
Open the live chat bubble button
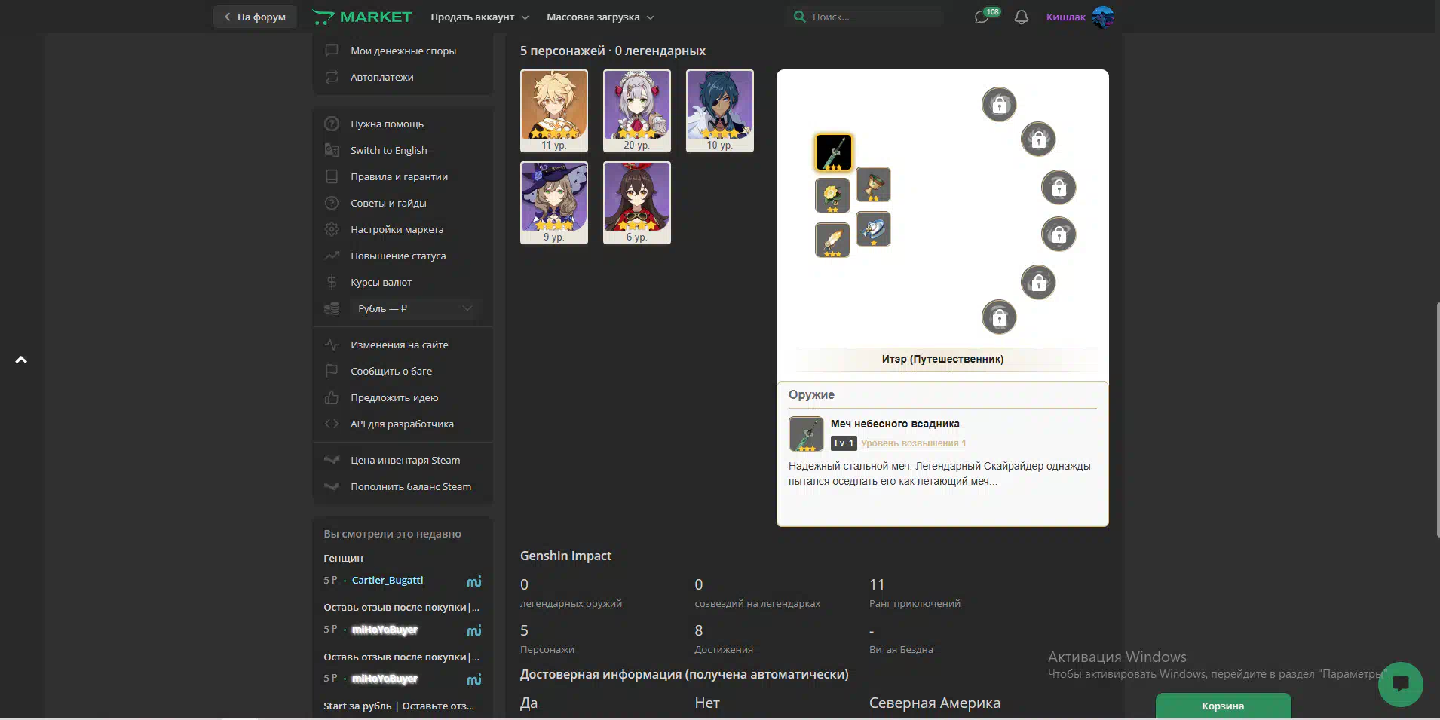[1401, 684]
